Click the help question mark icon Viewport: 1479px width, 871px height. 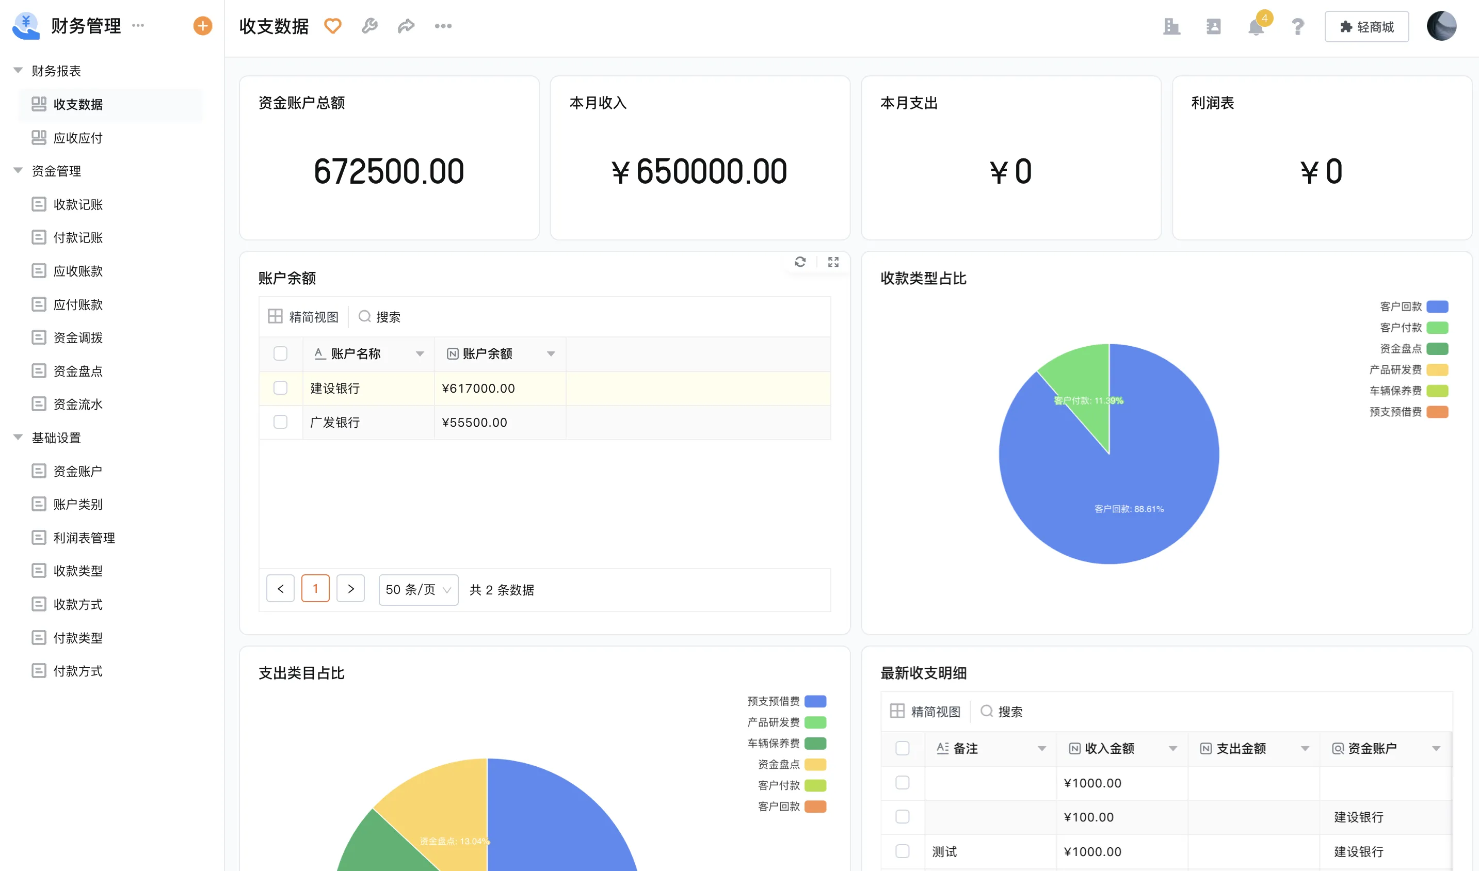(1298, 27)
